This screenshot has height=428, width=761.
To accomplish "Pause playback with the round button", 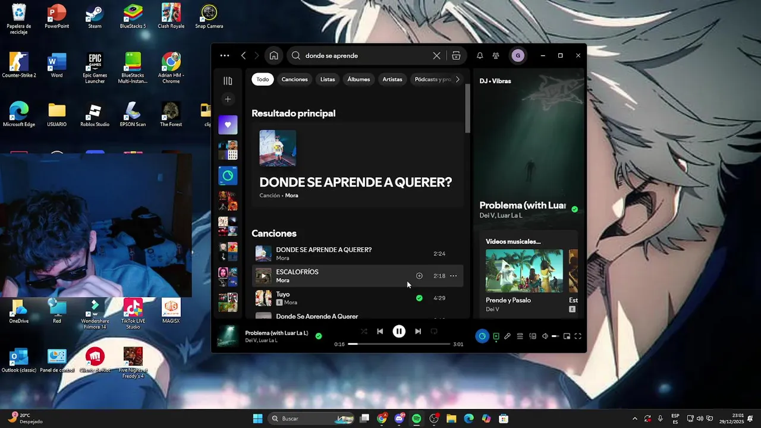I will (399, 331).
